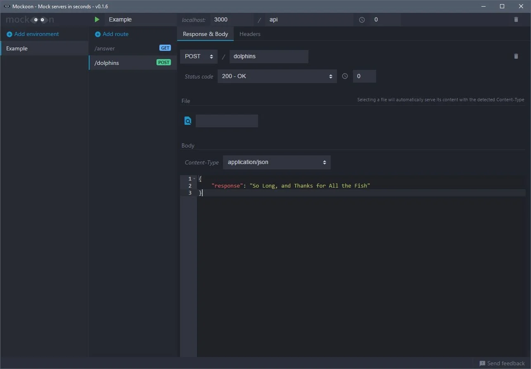Open the POST method dropdown

(x=199, y=56)
